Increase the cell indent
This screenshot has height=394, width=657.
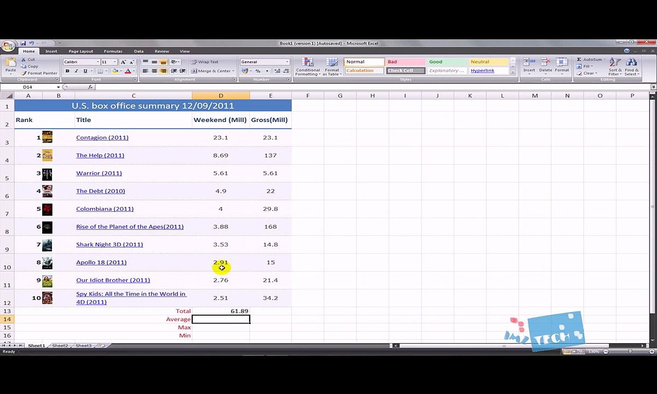(x=182, y=71)
